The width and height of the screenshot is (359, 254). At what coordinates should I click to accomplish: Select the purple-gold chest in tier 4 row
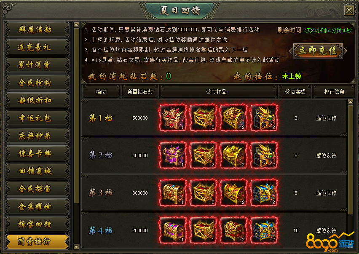click(x=173, y=230)
